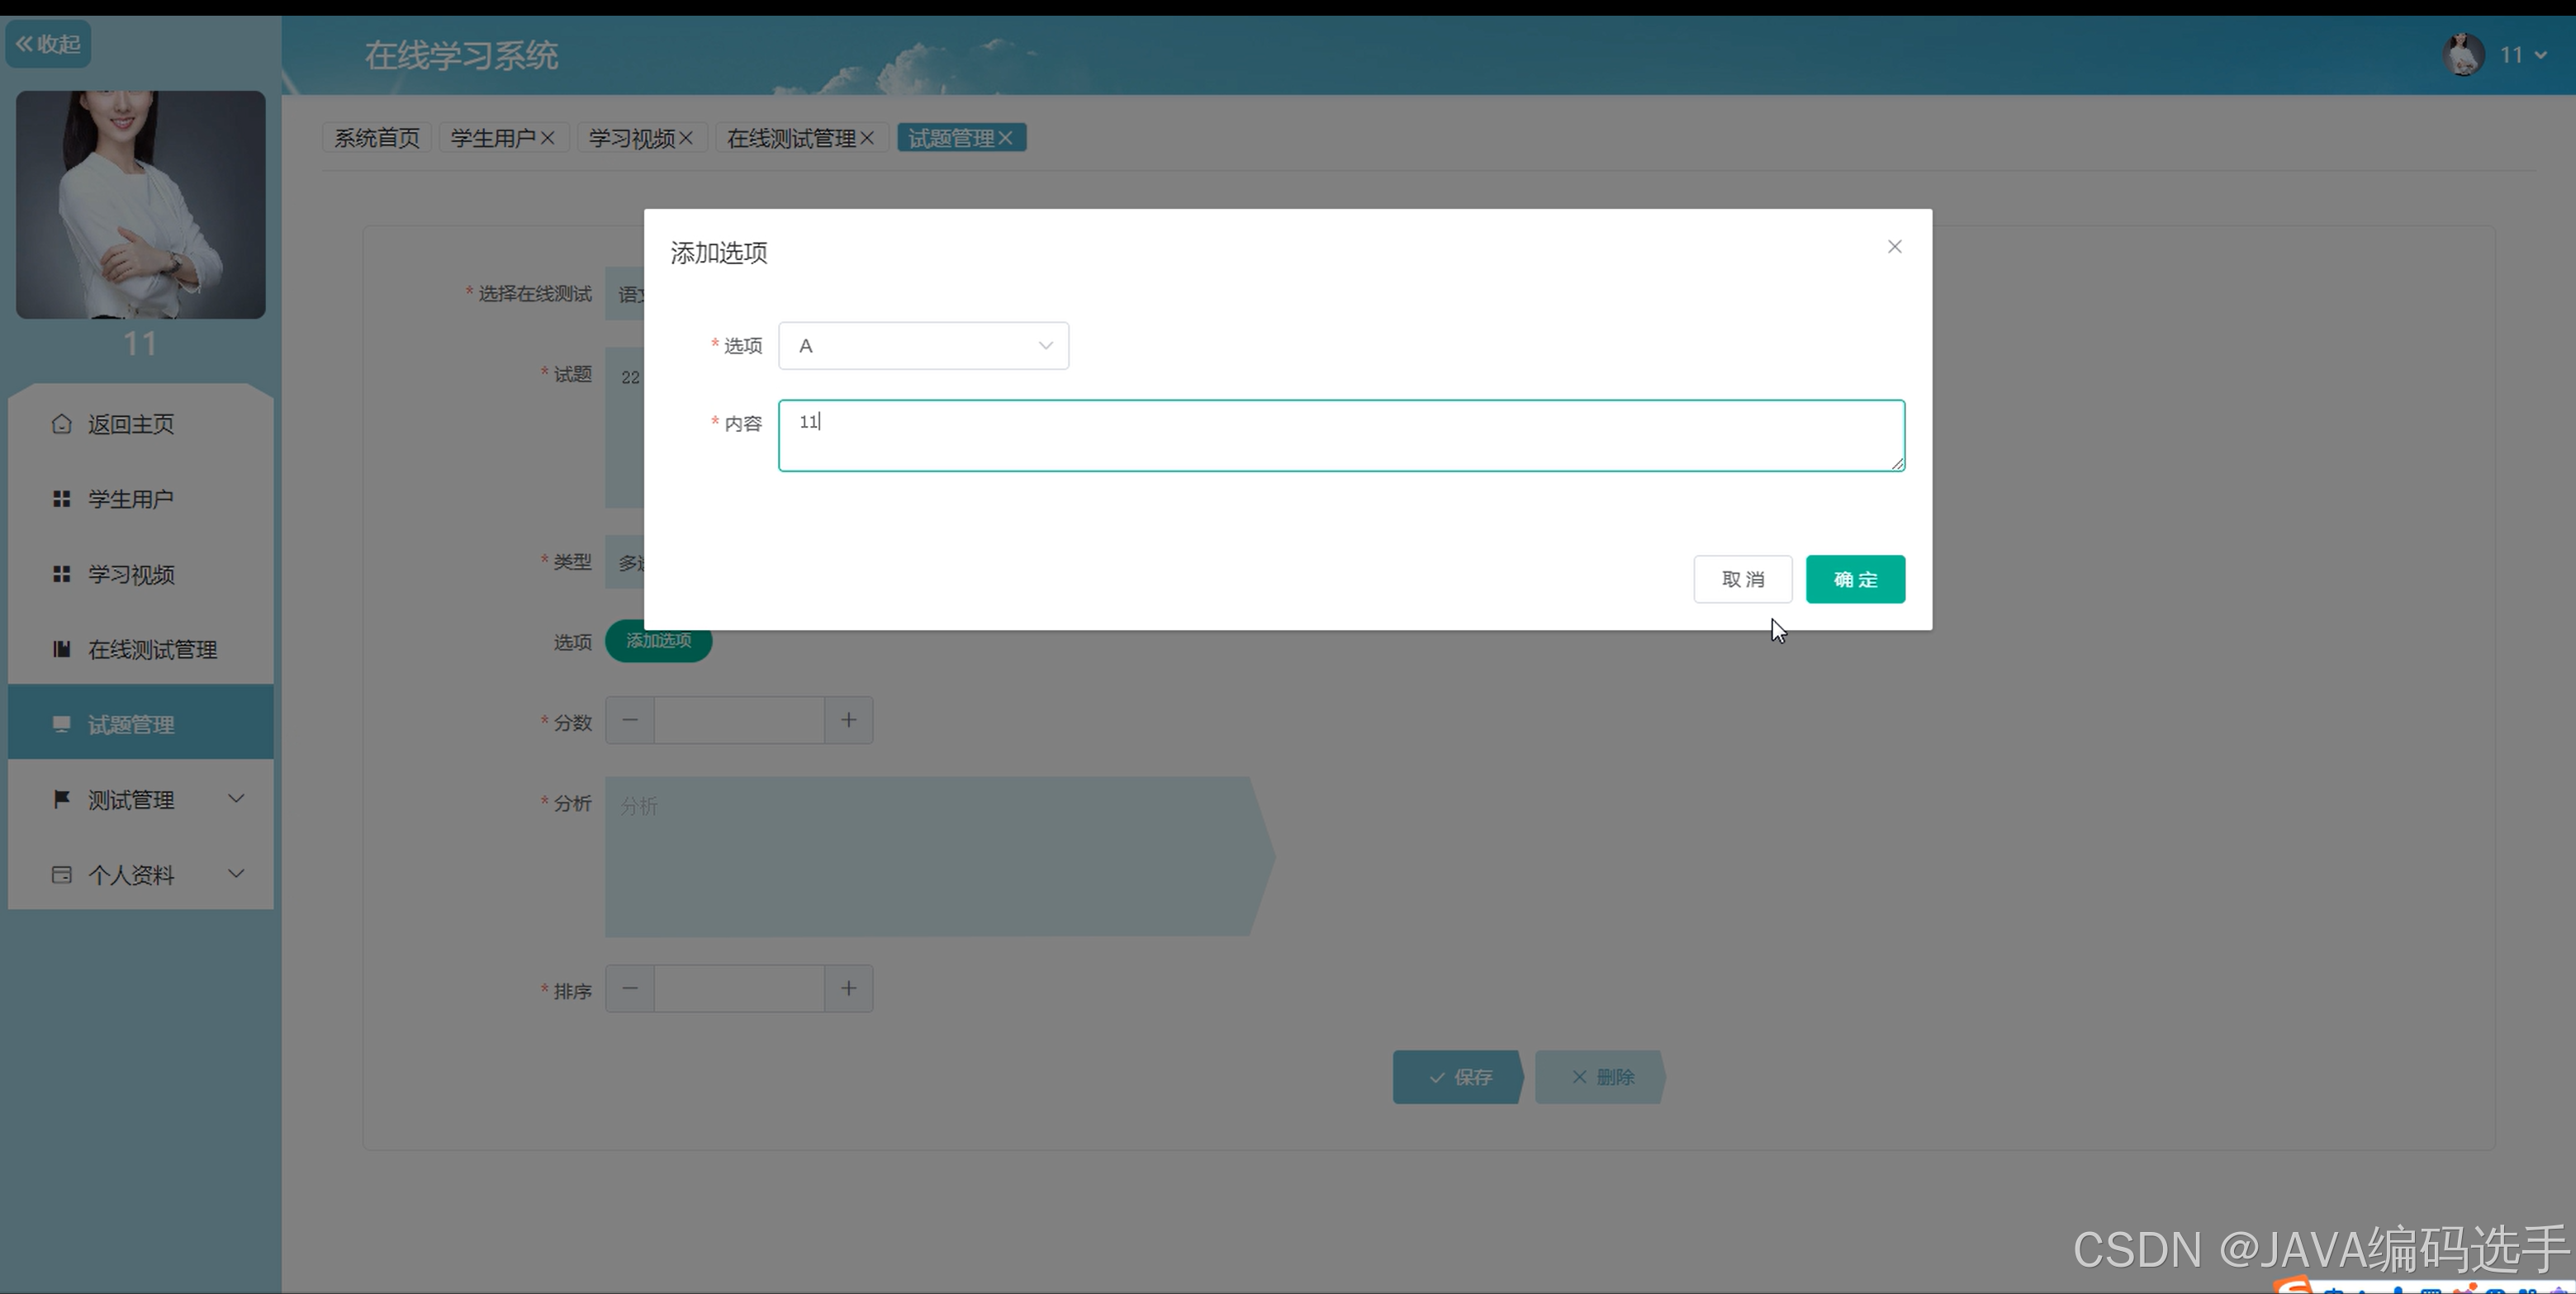
Task: Switch to the 系统首页 tab
Action: coord(377,138)
